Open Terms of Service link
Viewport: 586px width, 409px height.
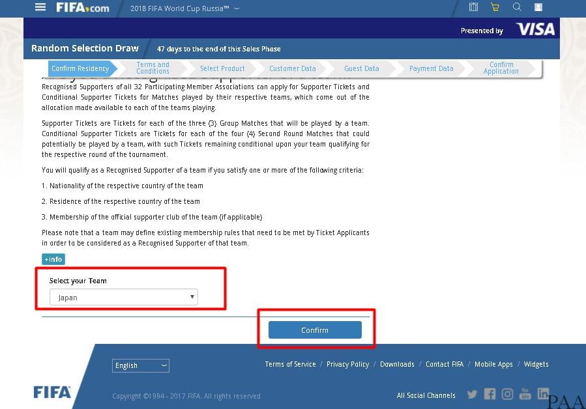(x=290, y=364)
